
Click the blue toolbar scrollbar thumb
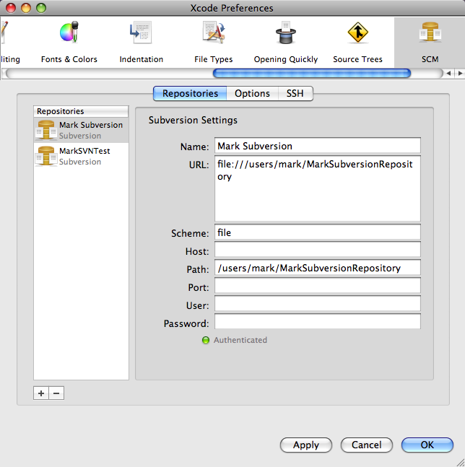(x=312, y=74)
